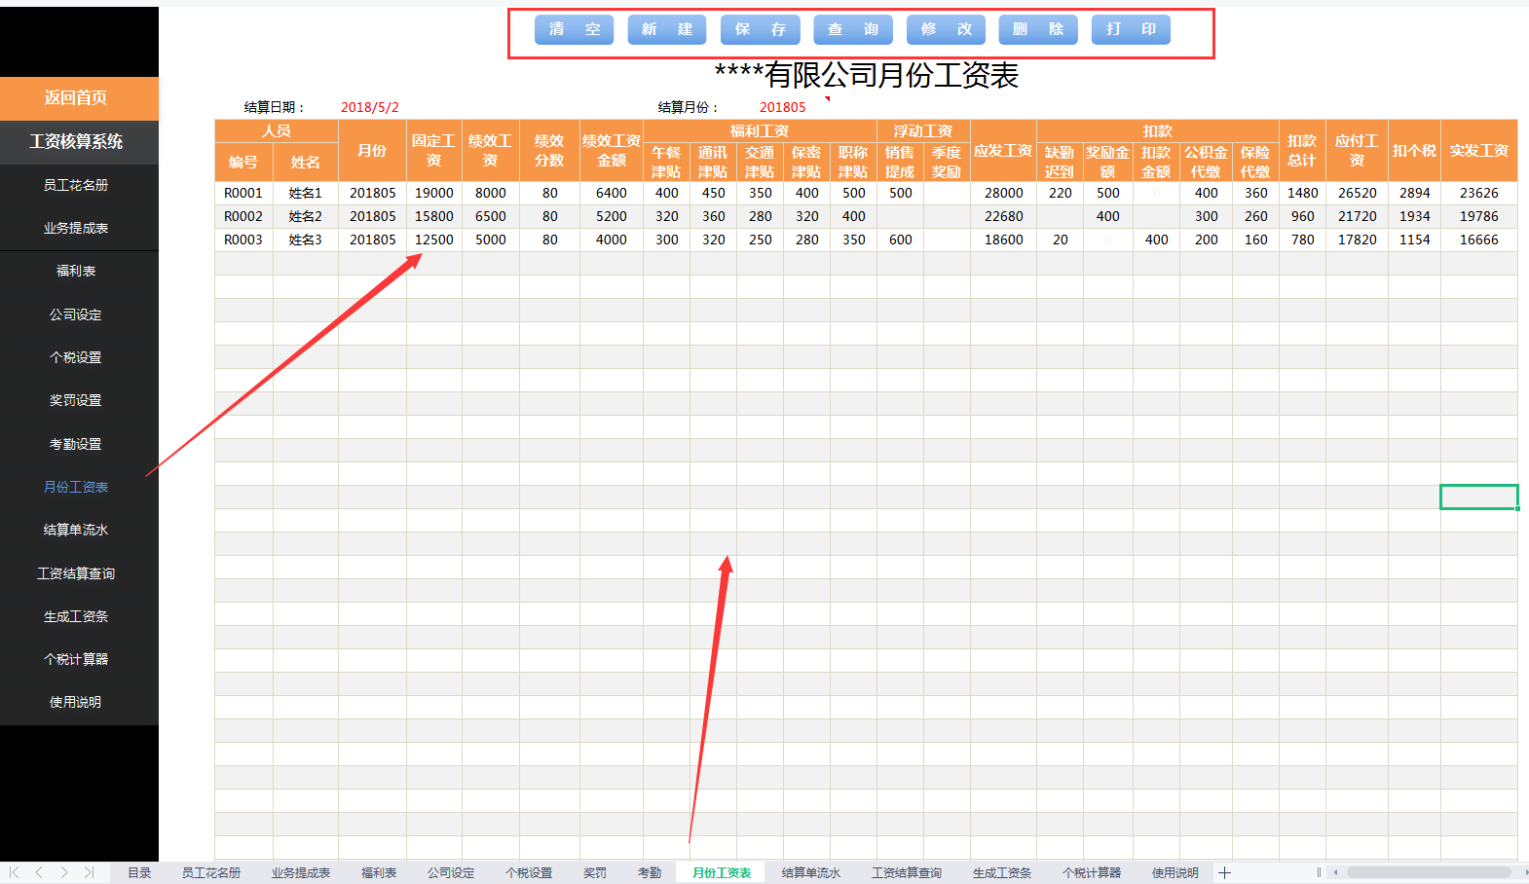Open 返回首页 in the sidebar
Screen dimensions: 1529x884
coord(76,97)
